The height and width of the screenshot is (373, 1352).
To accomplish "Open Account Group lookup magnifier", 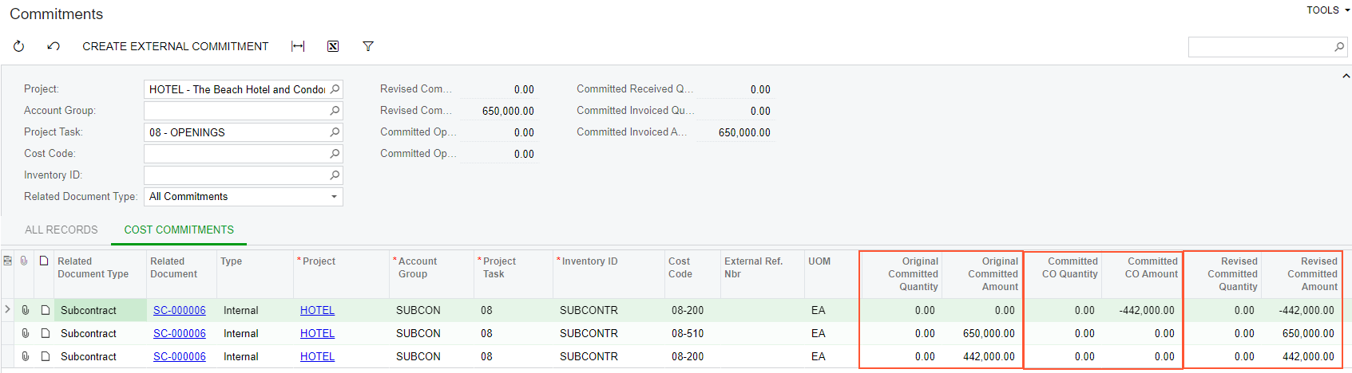I will click(335, 111).
